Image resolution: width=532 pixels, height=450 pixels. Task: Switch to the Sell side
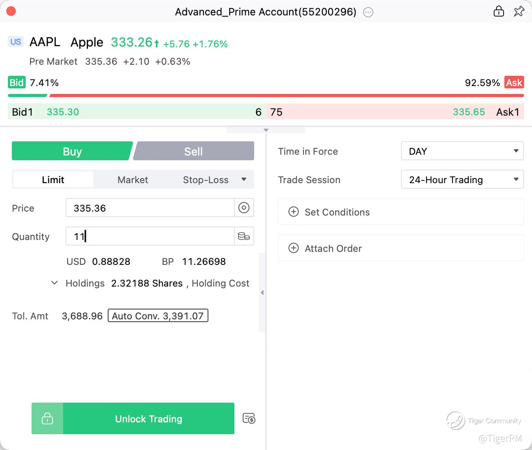coord(193,151)
